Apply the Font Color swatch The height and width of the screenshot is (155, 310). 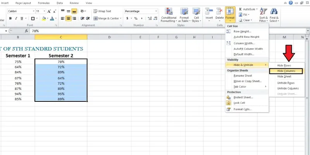pyautogui.click(x=52, y=19)
